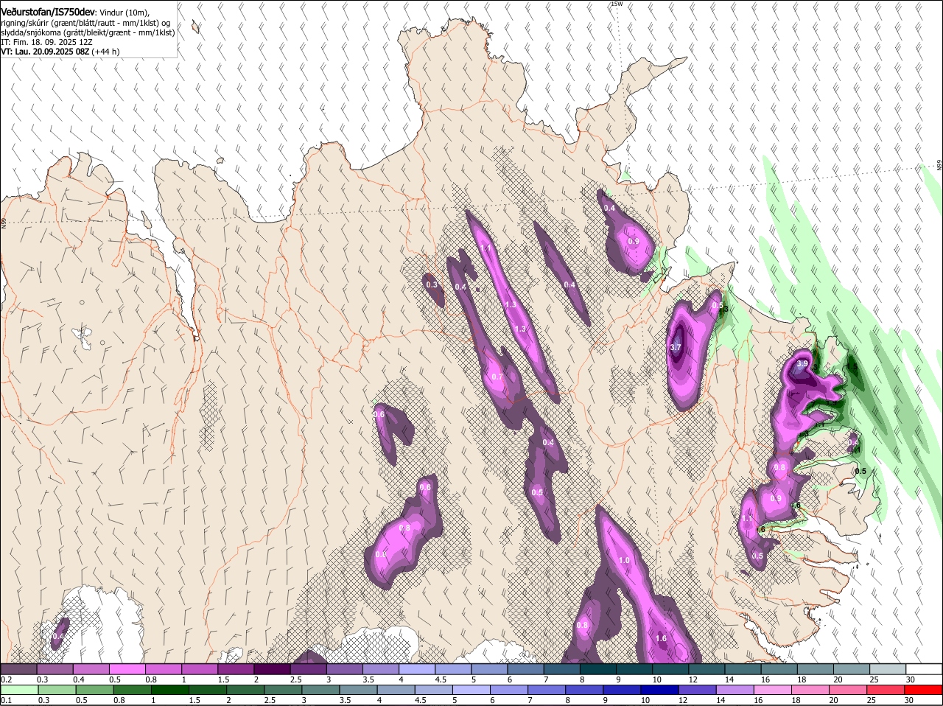Viewport: 943px width, 706px height.
Task: Pick the deep blue 10 swatch in lower legend
Action: [x=660, y=690]
